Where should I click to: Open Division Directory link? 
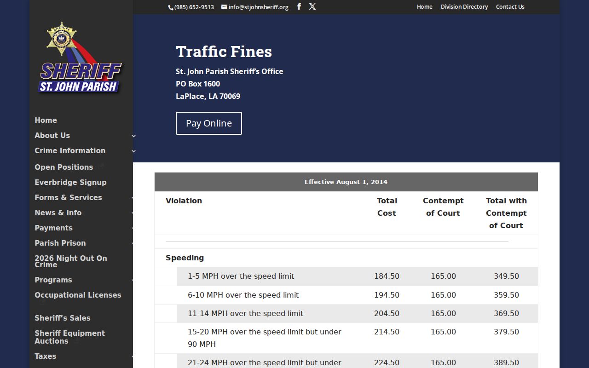464,6
